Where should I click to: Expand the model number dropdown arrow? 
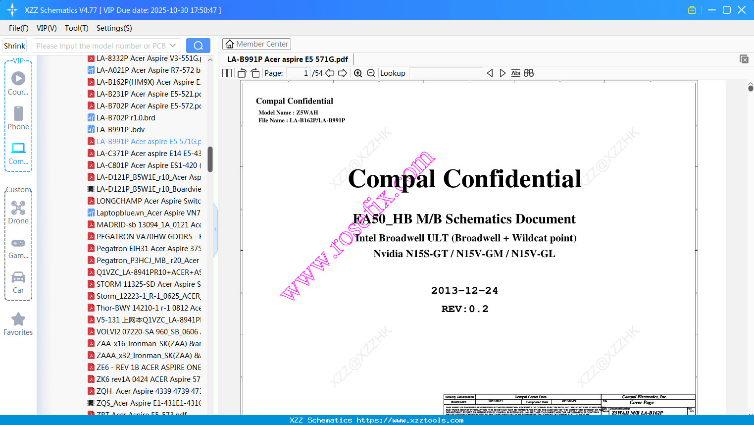tap(173, 46)
